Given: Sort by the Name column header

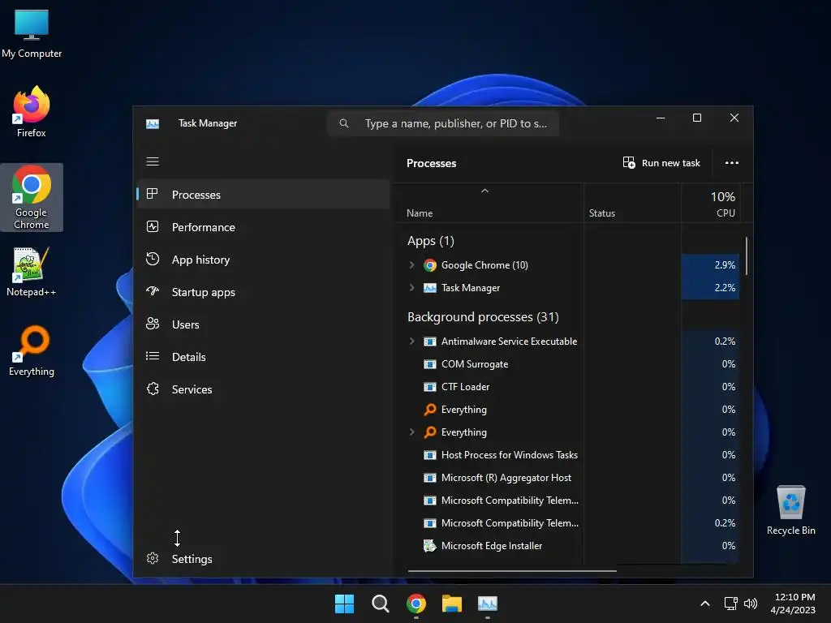Looking at the screenshot, I should tap(489, 203).
